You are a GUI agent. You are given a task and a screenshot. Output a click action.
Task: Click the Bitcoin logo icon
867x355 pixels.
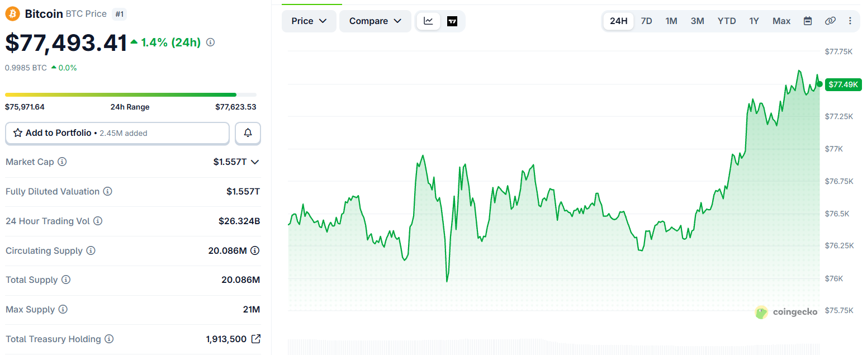click(12, 14)
